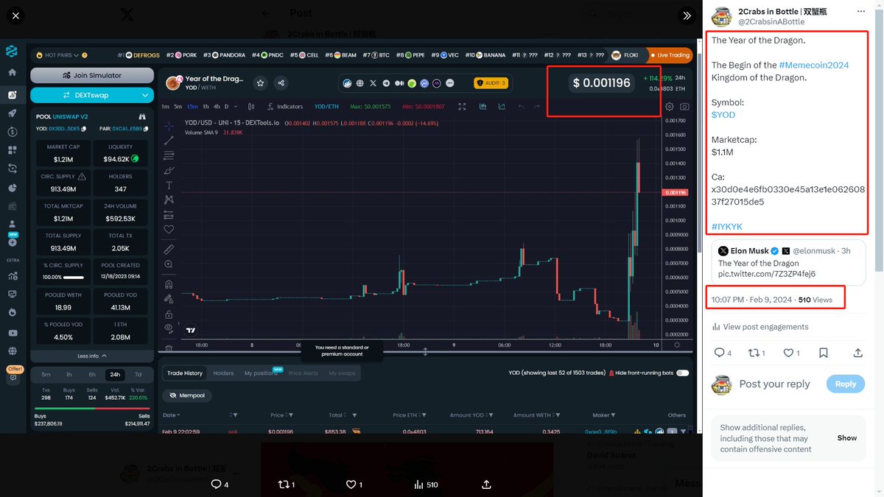Viewport: 884px width, 497px height.
Task: Select the text T chart tool
Action: coord(169,185)
